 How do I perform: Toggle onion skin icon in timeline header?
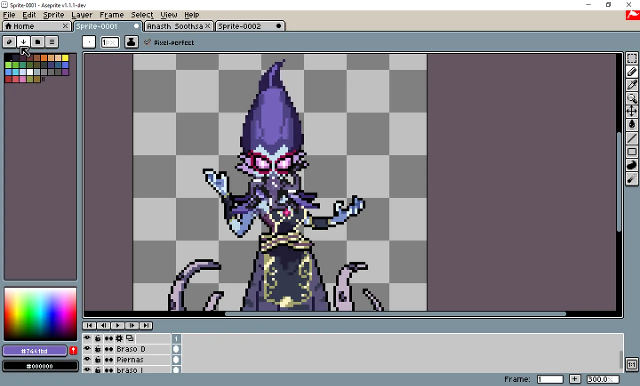(x=129, y=338)
